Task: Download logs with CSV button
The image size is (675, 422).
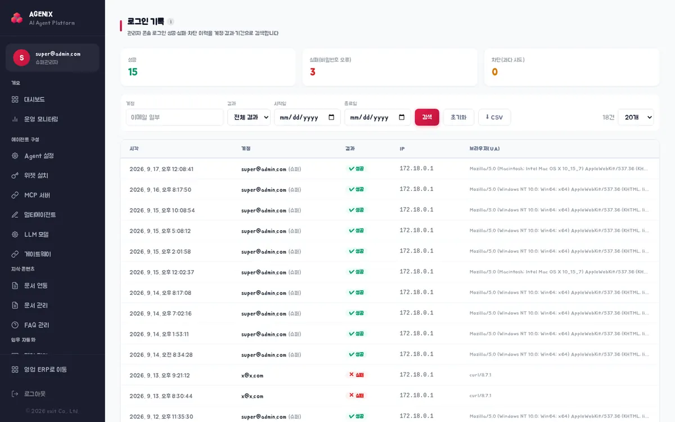Action: [x=494, y=117]
